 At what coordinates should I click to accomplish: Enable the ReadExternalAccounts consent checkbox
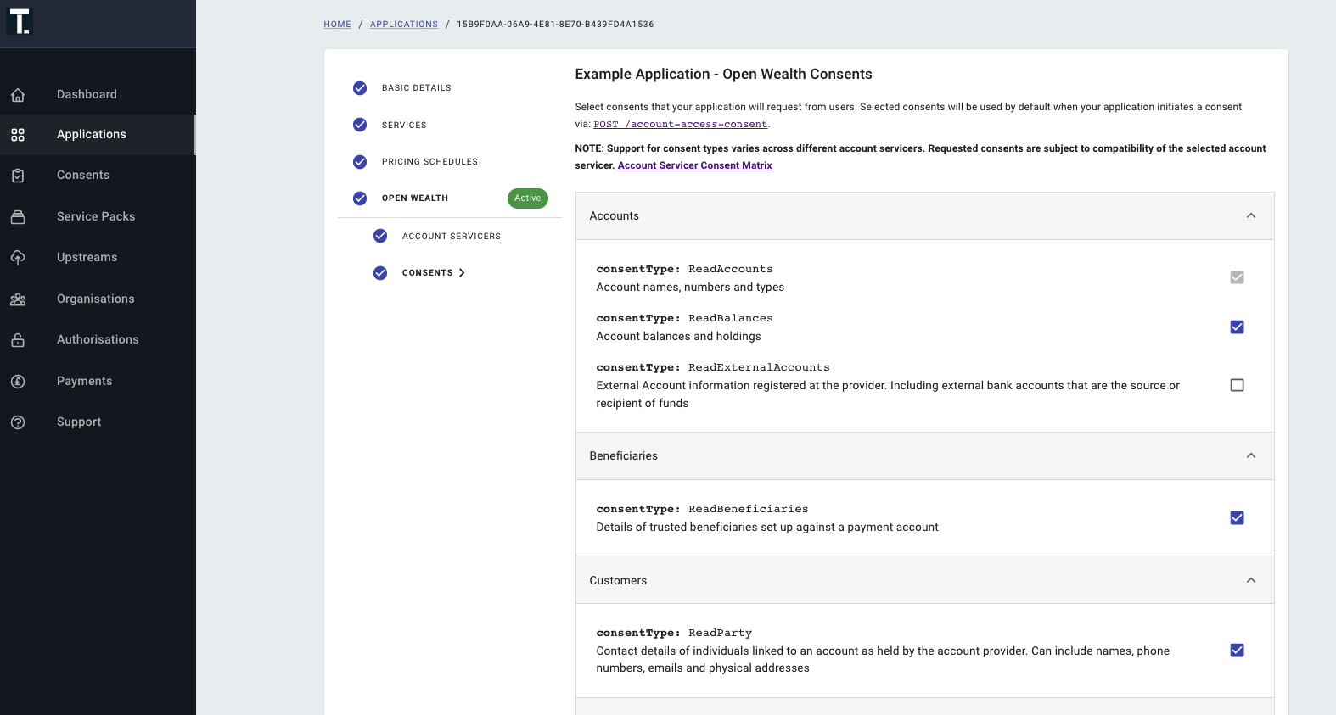tap(1237, 385)
